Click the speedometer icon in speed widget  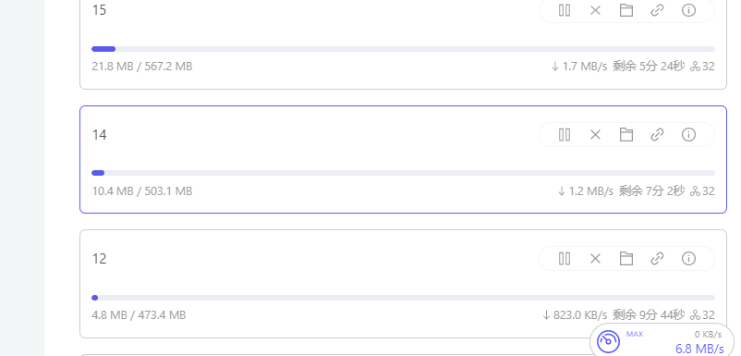[608, 341]
